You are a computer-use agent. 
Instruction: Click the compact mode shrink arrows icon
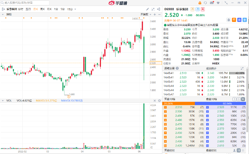click(226, 3)
